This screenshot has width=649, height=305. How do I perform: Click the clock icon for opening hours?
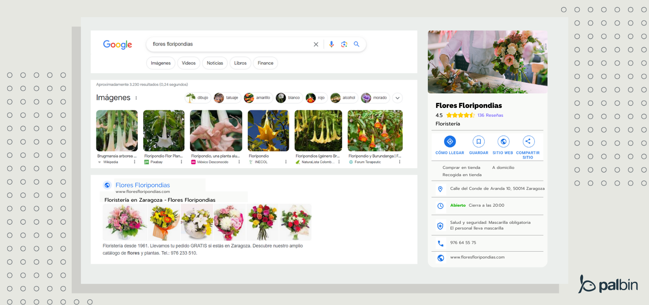(440, 206)
